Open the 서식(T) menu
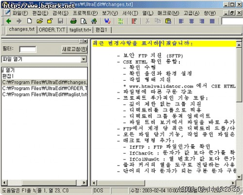Screen dimensions: 243x195 coord(130,13)
